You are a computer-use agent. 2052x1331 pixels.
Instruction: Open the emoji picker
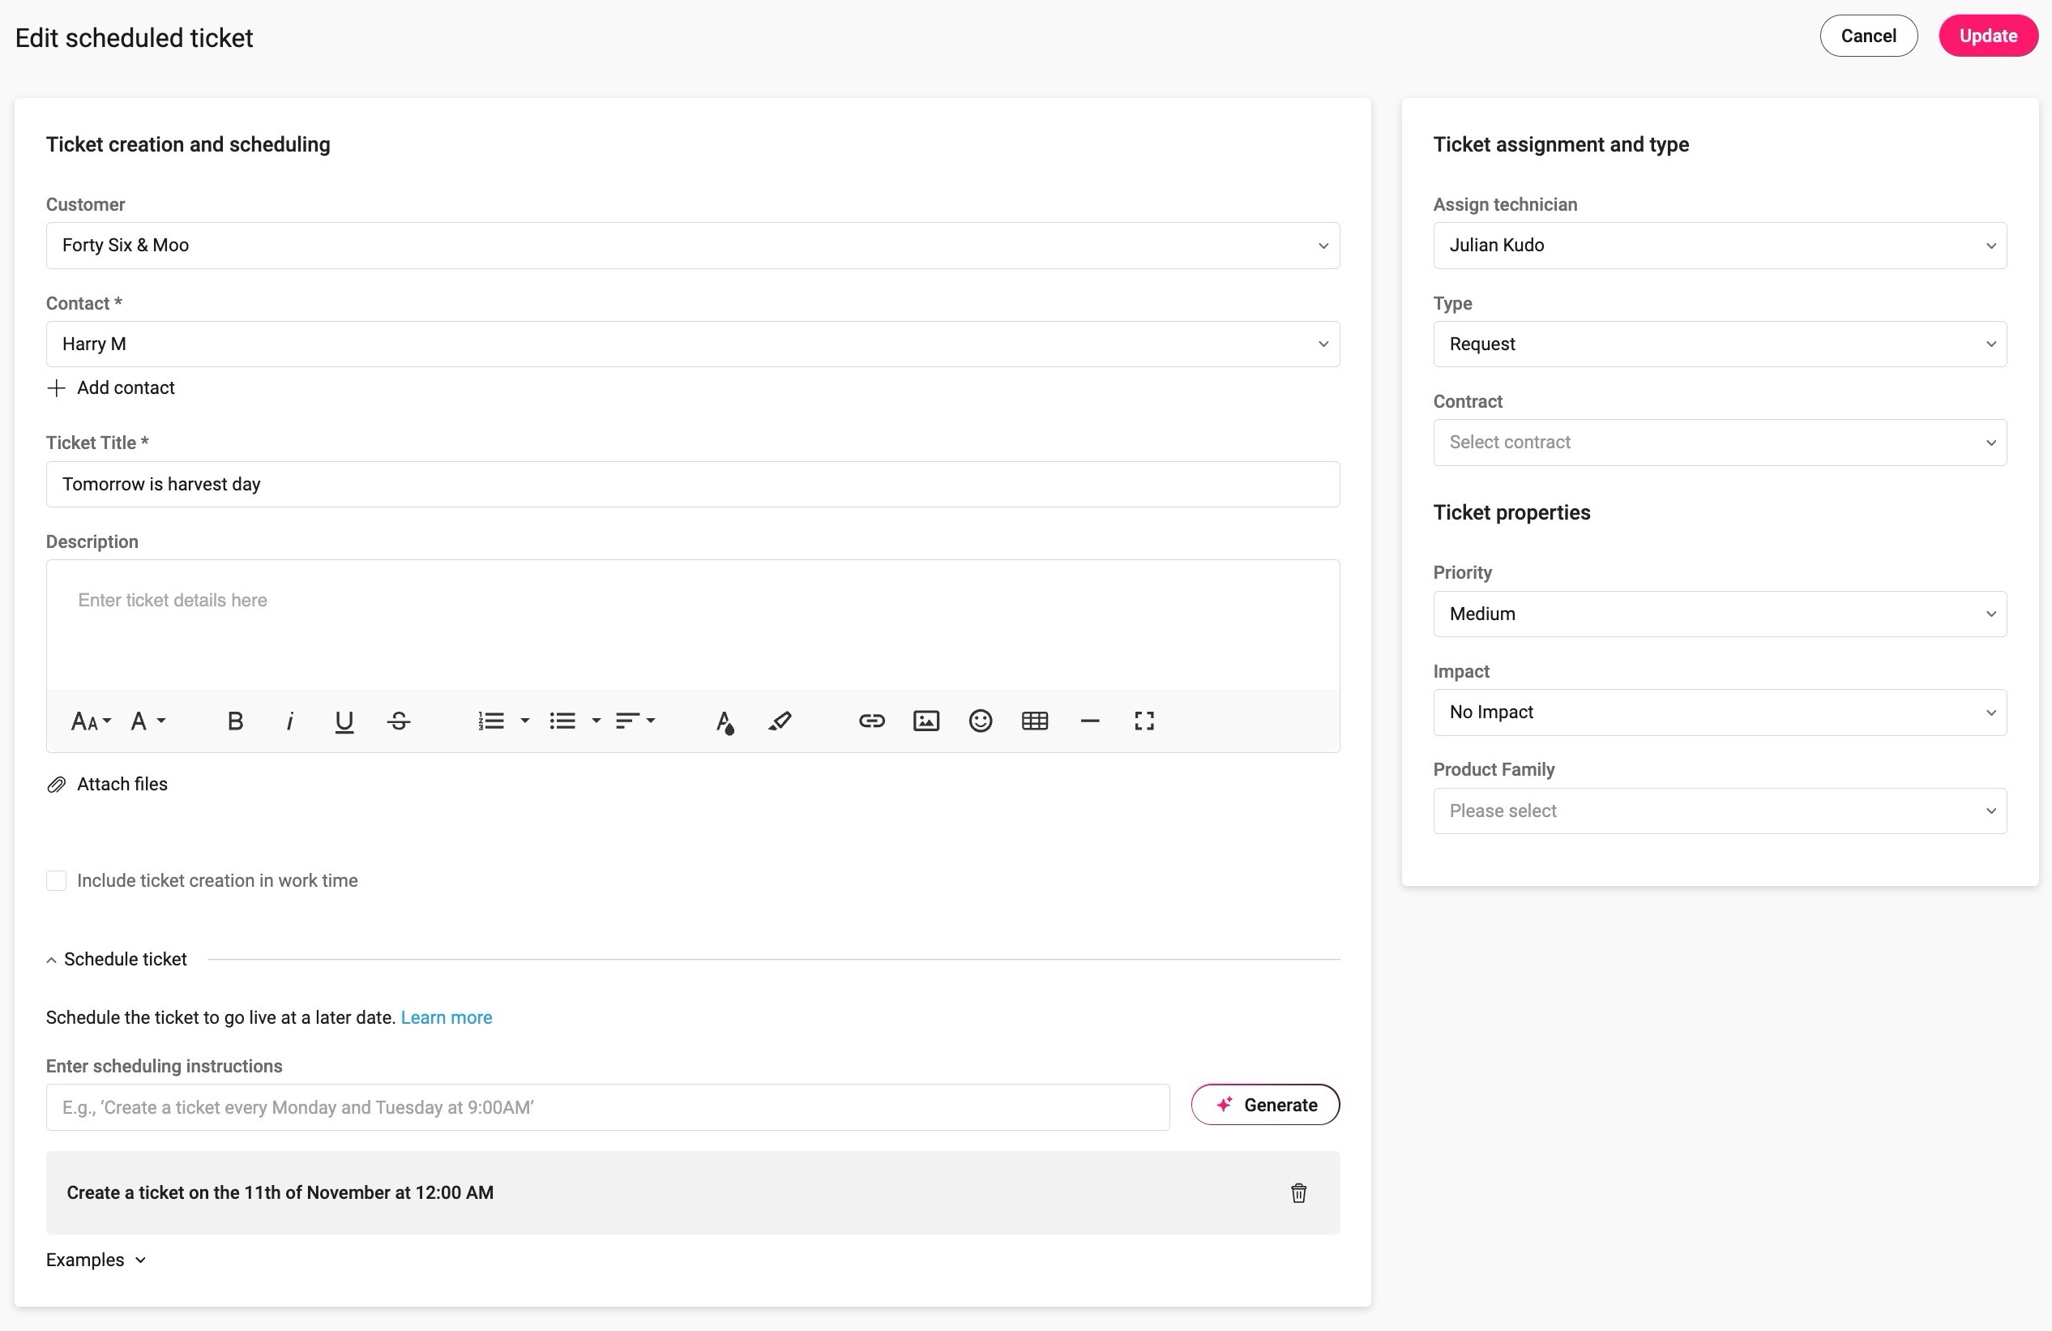coord(981,721)
